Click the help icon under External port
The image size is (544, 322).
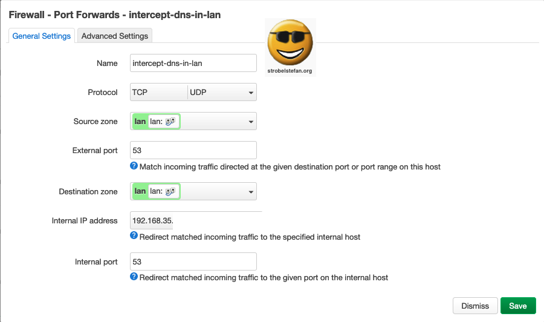pos(134,166)
